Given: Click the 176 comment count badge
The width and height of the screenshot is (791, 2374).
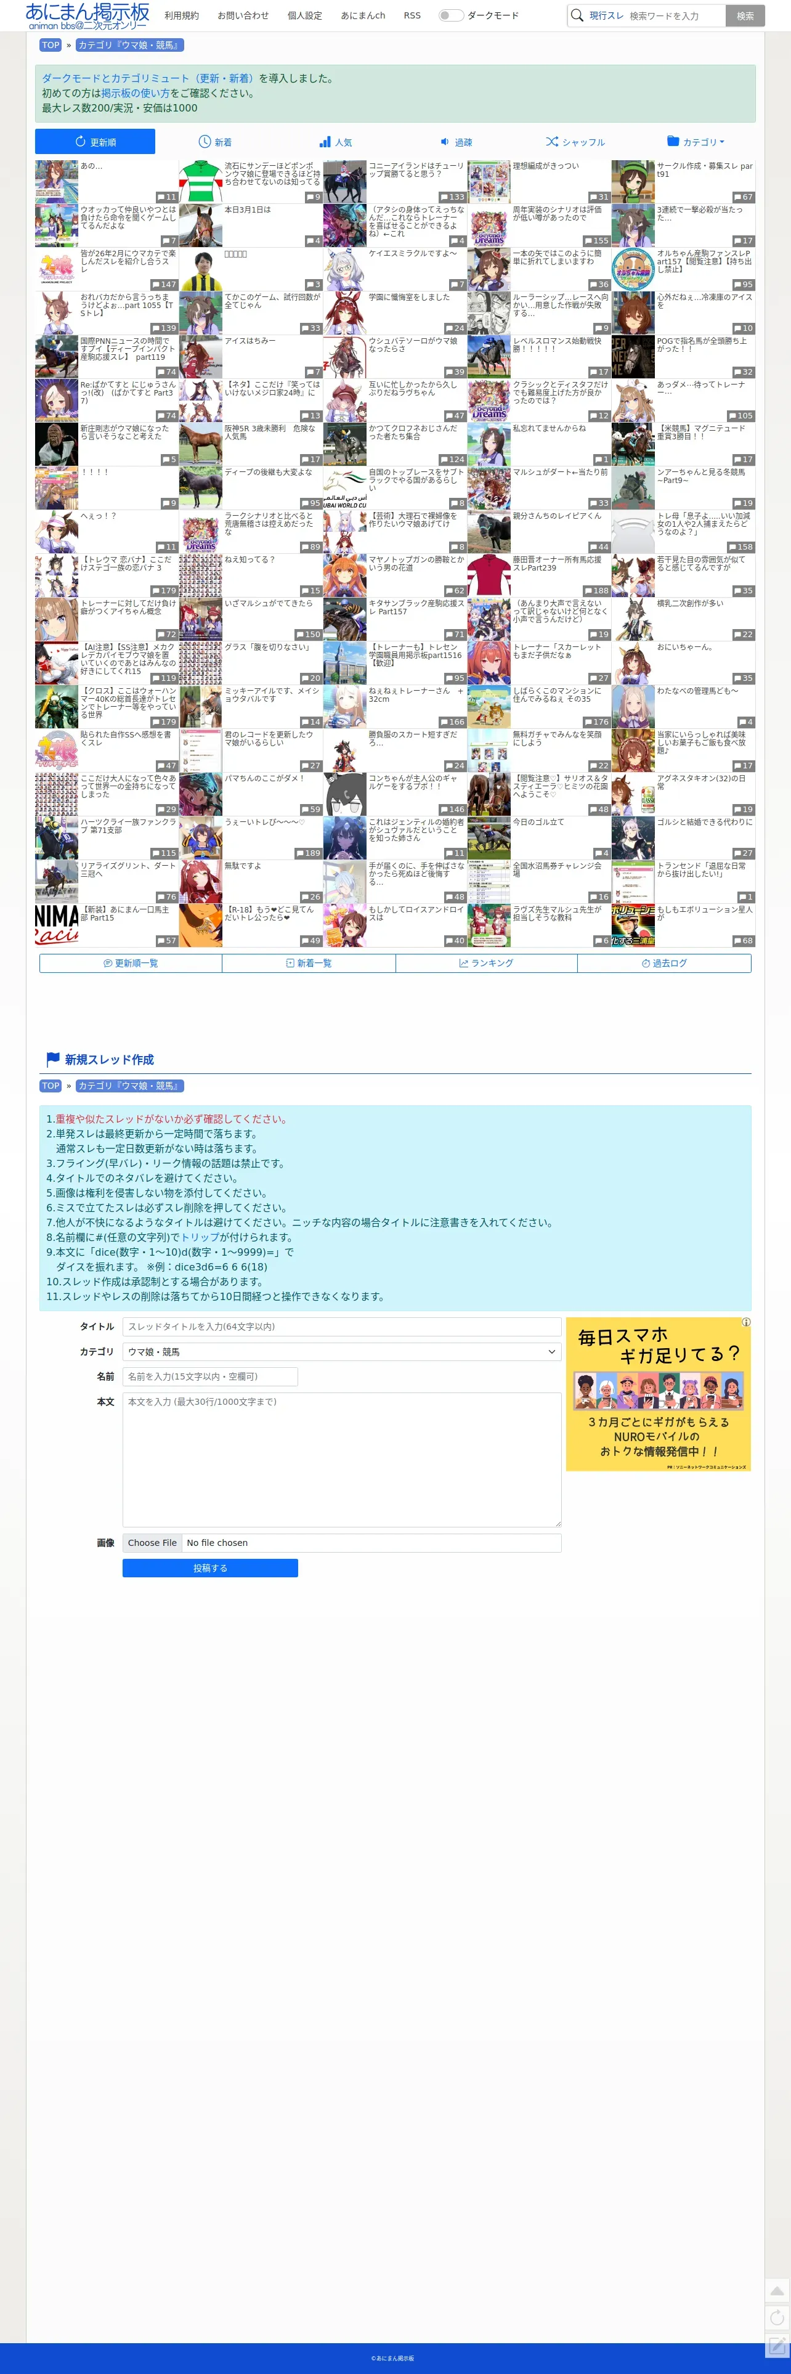Looking at the screenshot, I should 596,722.
